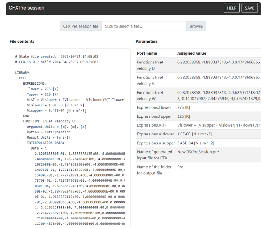Screen dimensions: 261x229
Task: Click the 'Option = Interpolation' line in file contents
Action: [48, 132]
